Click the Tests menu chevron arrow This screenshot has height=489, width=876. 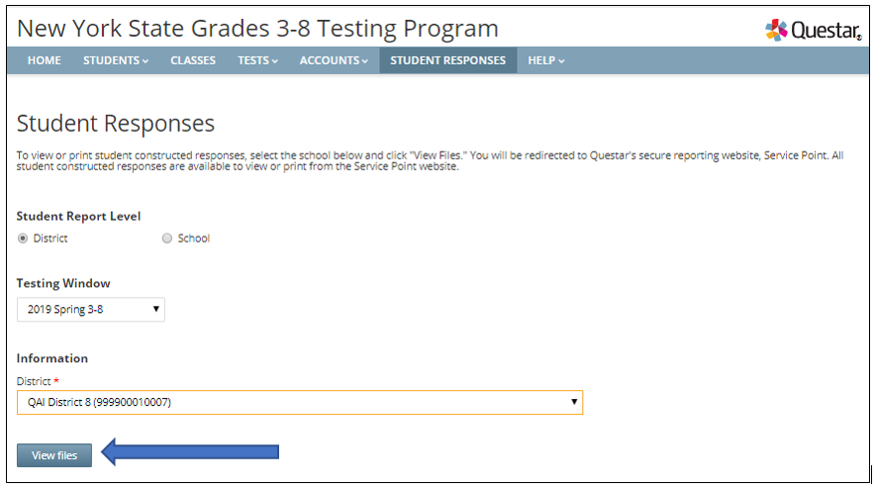pos(275,61)
